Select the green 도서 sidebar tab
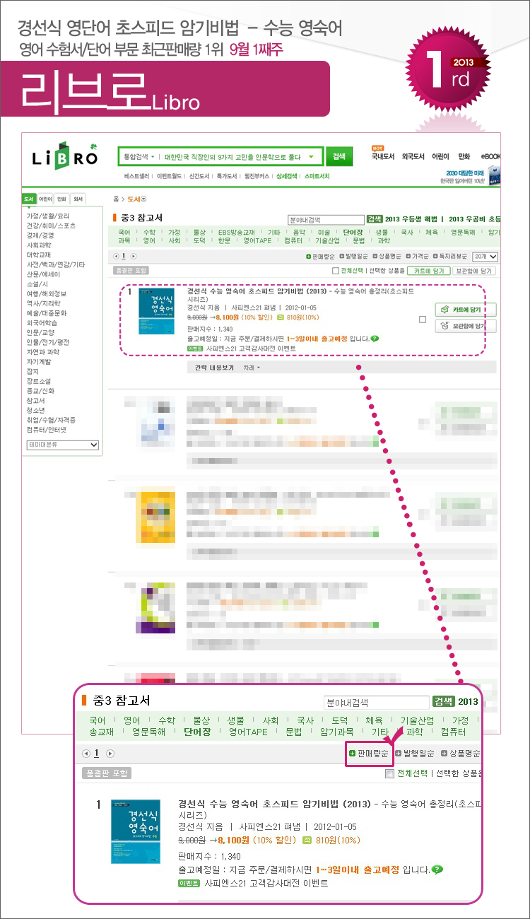This screenshot has width=530, height=919. click(x=29, y=199)
